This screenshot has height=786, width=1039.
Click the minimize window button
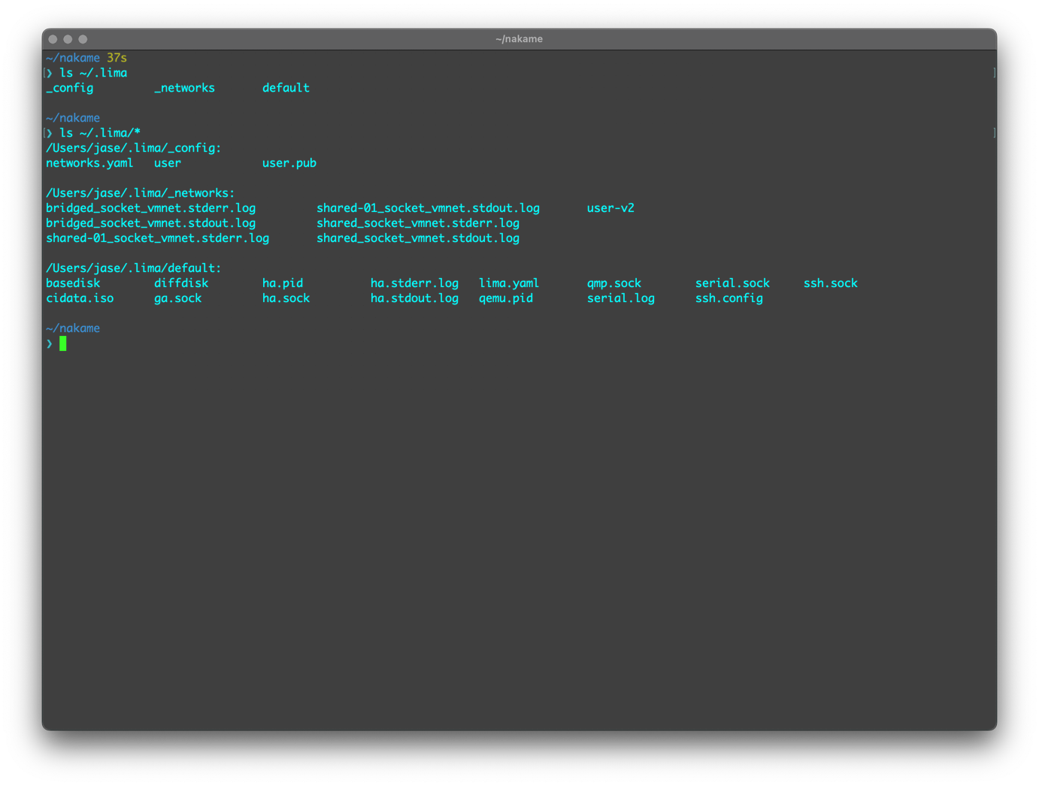tap(68, 39)
